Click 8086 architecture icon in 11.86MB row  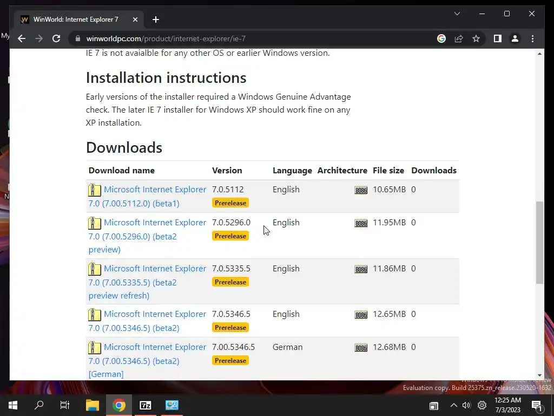[361, 269]
